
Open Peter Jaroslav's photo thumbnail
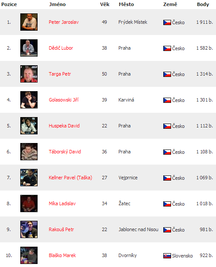pyautogui.click(x=29, y=22)
